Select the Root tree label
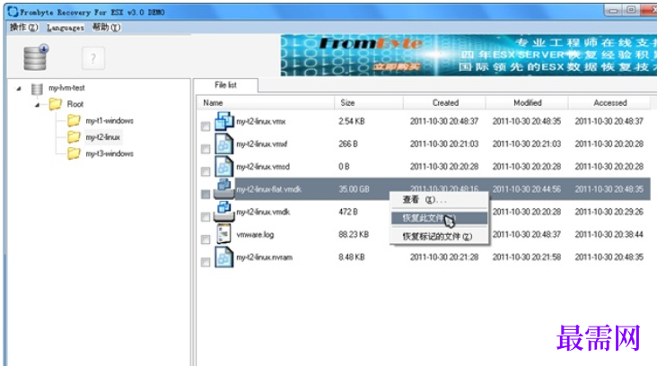 (75, 104)
